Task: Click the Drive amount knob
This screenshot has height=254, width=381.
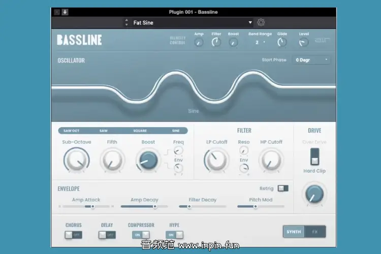Action: [314, 194]
